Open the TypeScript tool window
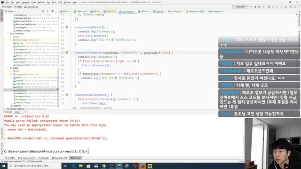This screenshot has width=301, height=169. [x=60, y=158]
